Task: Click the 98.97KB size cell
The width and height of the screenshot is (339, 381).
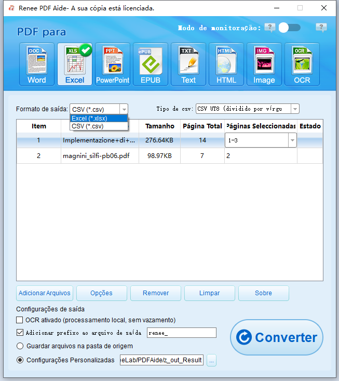Action: (159, 156)
